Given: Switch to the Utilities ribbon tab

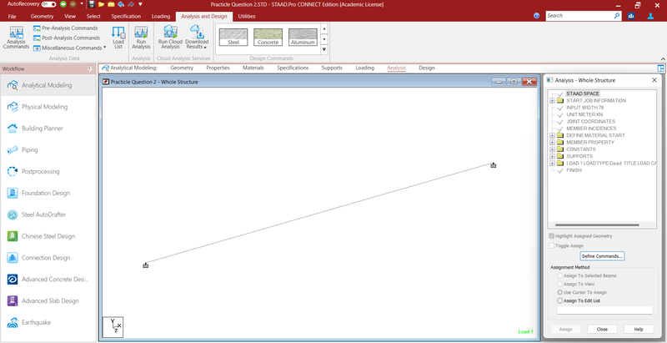Looking at the screenshot, I should [247, 16].
